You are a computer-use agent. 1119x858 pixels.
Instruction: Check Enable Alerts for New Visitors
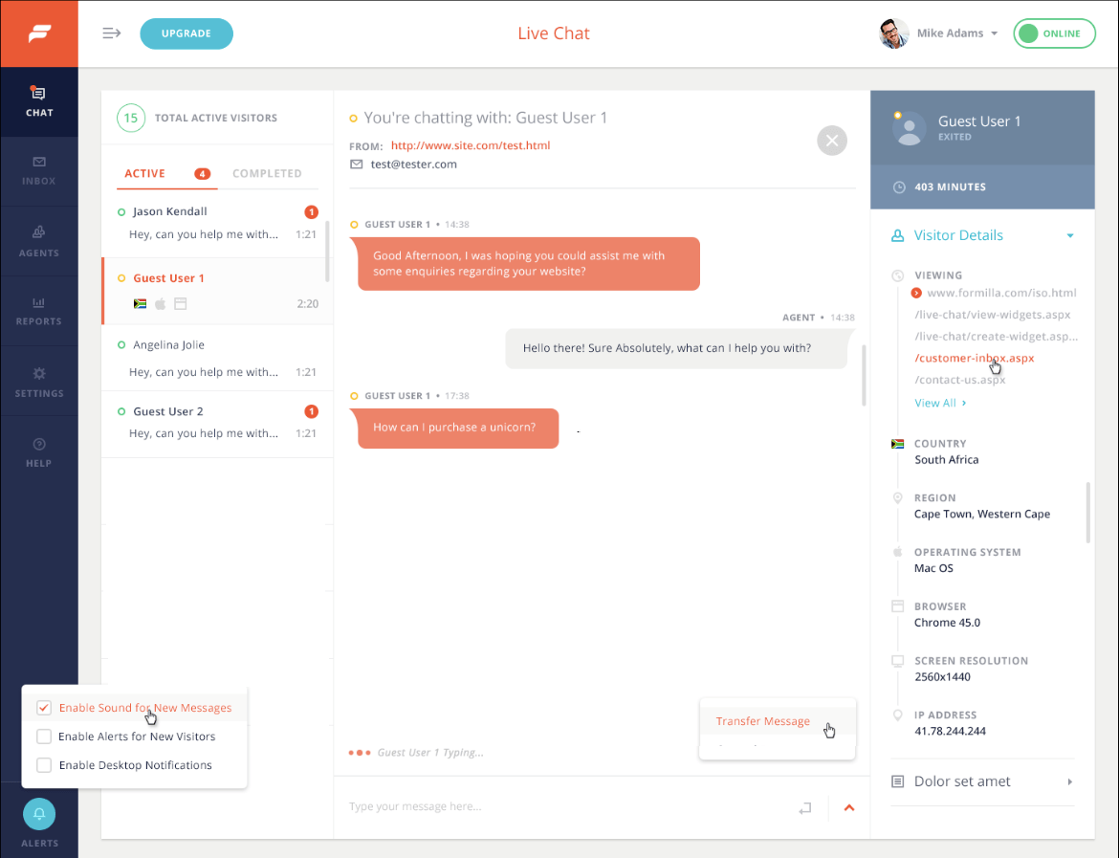click(x=44, y=737)
